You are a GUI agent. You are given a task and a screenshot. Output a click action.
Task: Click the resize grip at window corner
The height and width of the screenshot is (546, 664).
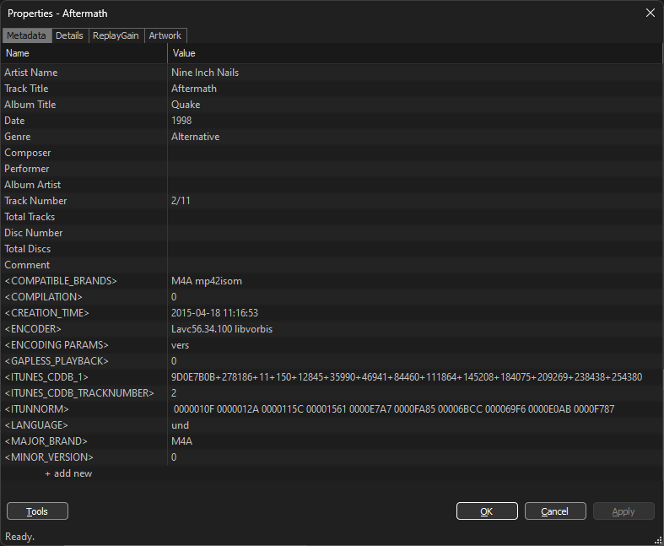coord(658,540)
